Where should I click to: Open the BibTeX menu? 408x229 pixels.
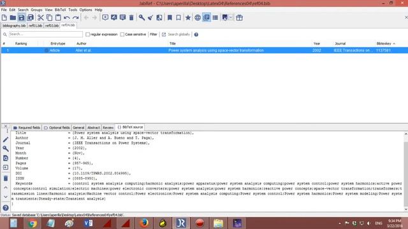pos(61,10)
